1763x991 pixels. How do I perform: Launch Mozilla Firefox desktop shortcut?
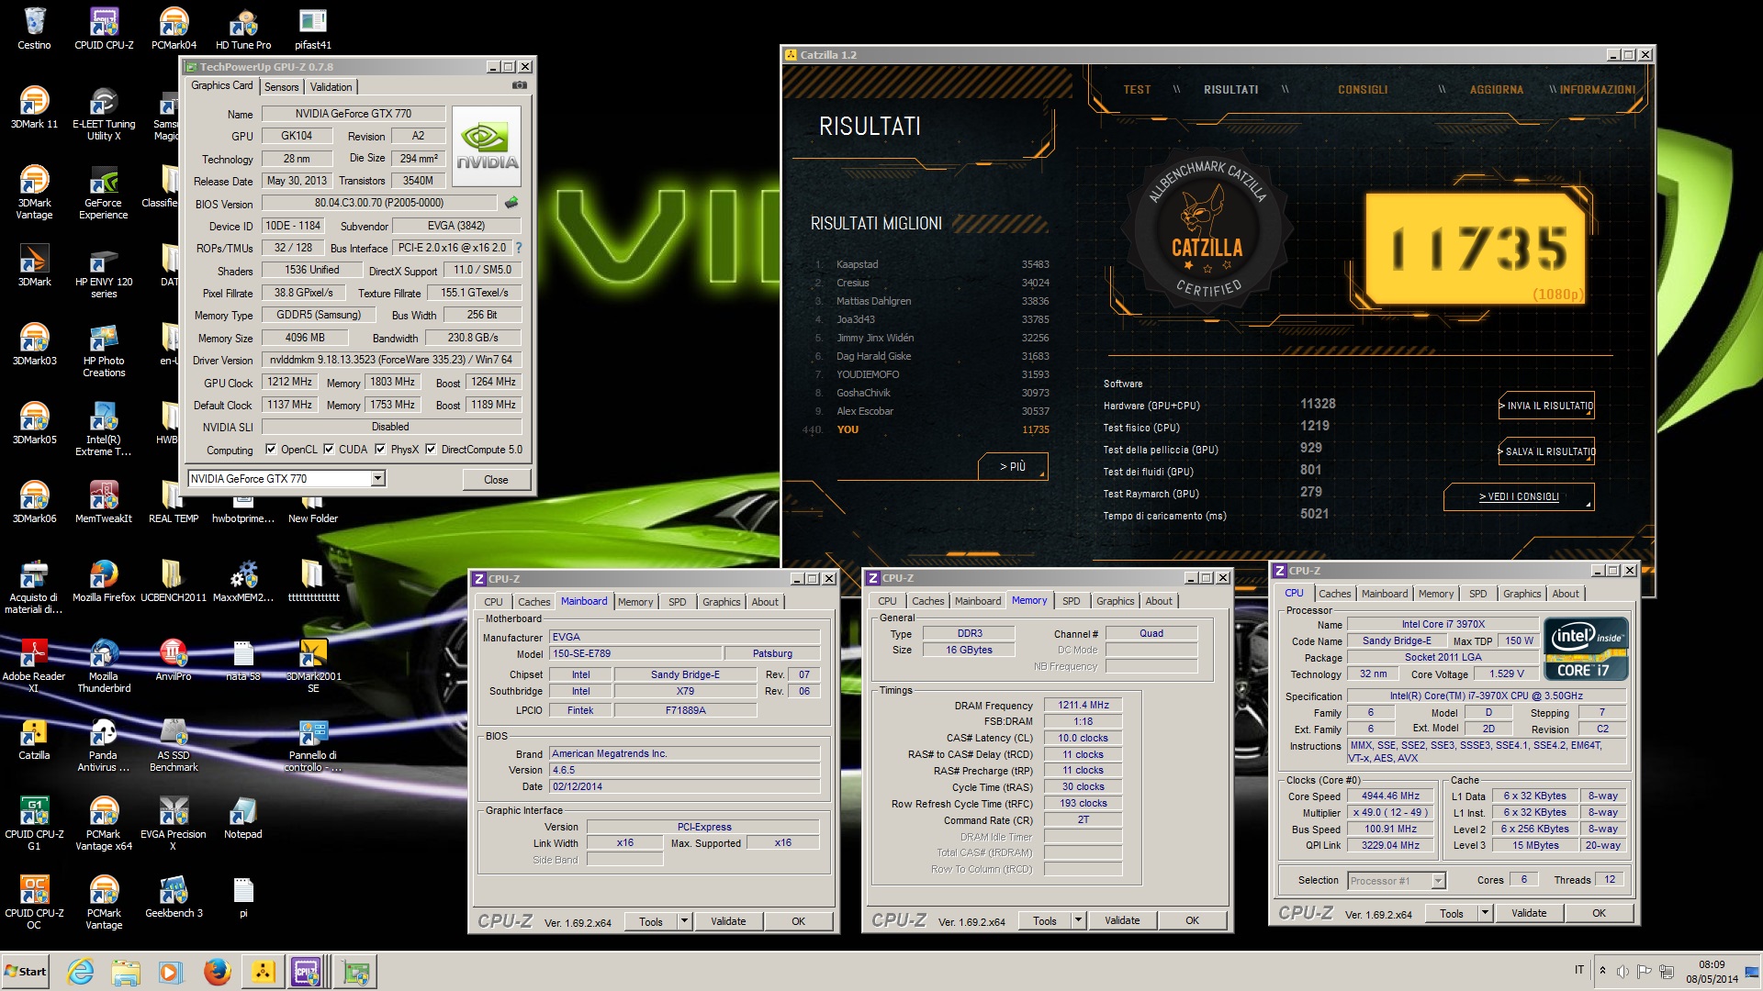(104, 580)
